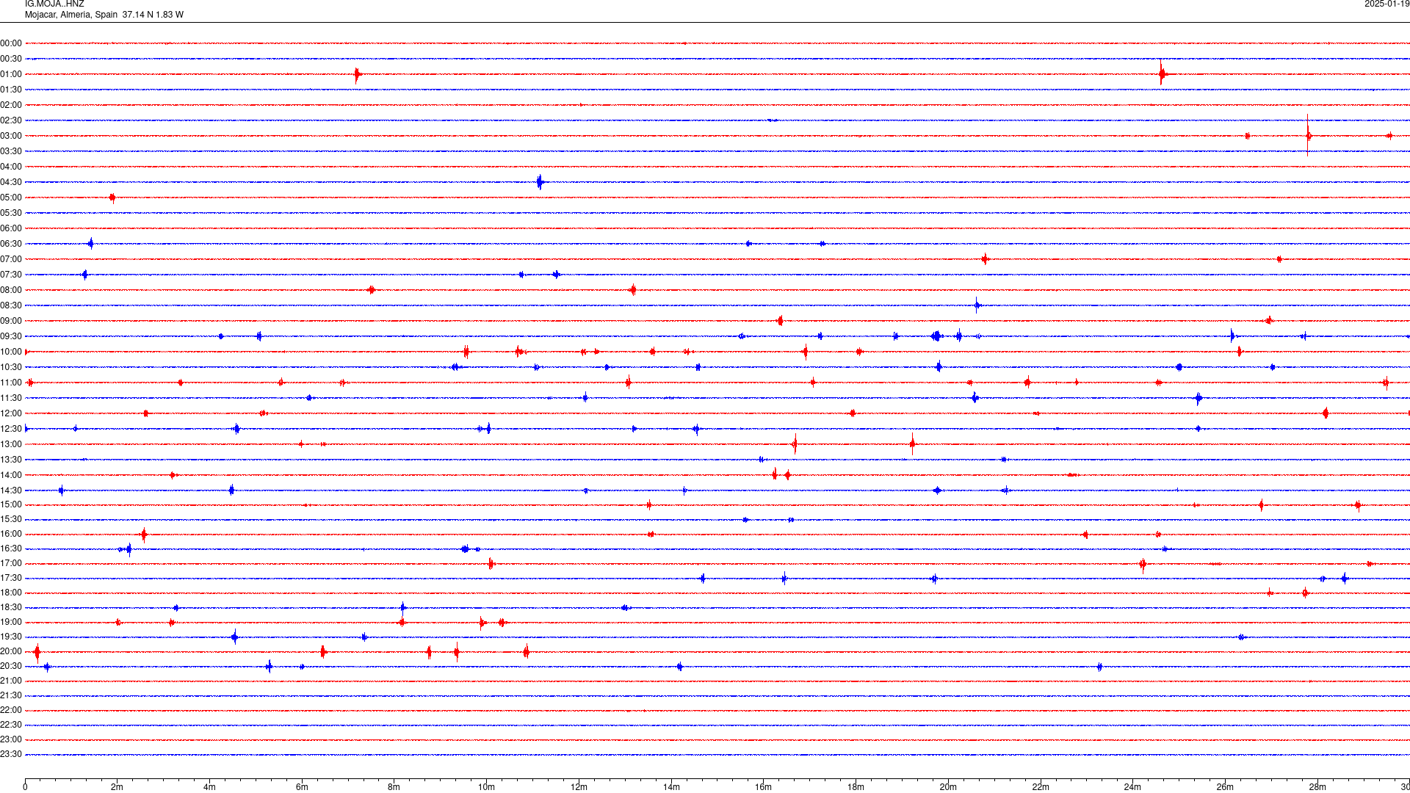Click the date label 2025-01-19
This screenshot has height=793, width=1410.
click(x=1386, y=4)
